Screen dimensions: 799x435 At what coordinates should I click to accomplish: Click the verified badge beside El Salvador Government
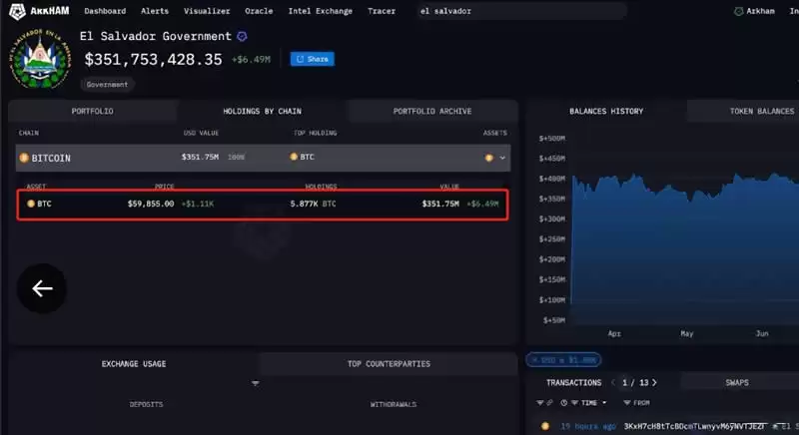pos(242,37)
